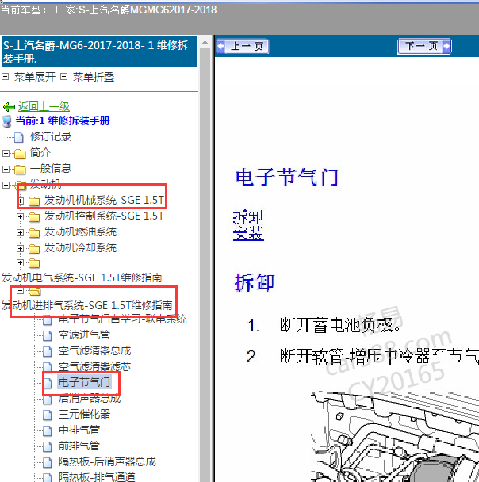
Task: Click the 简介 folder icon
Action: (x=20, y=153)
